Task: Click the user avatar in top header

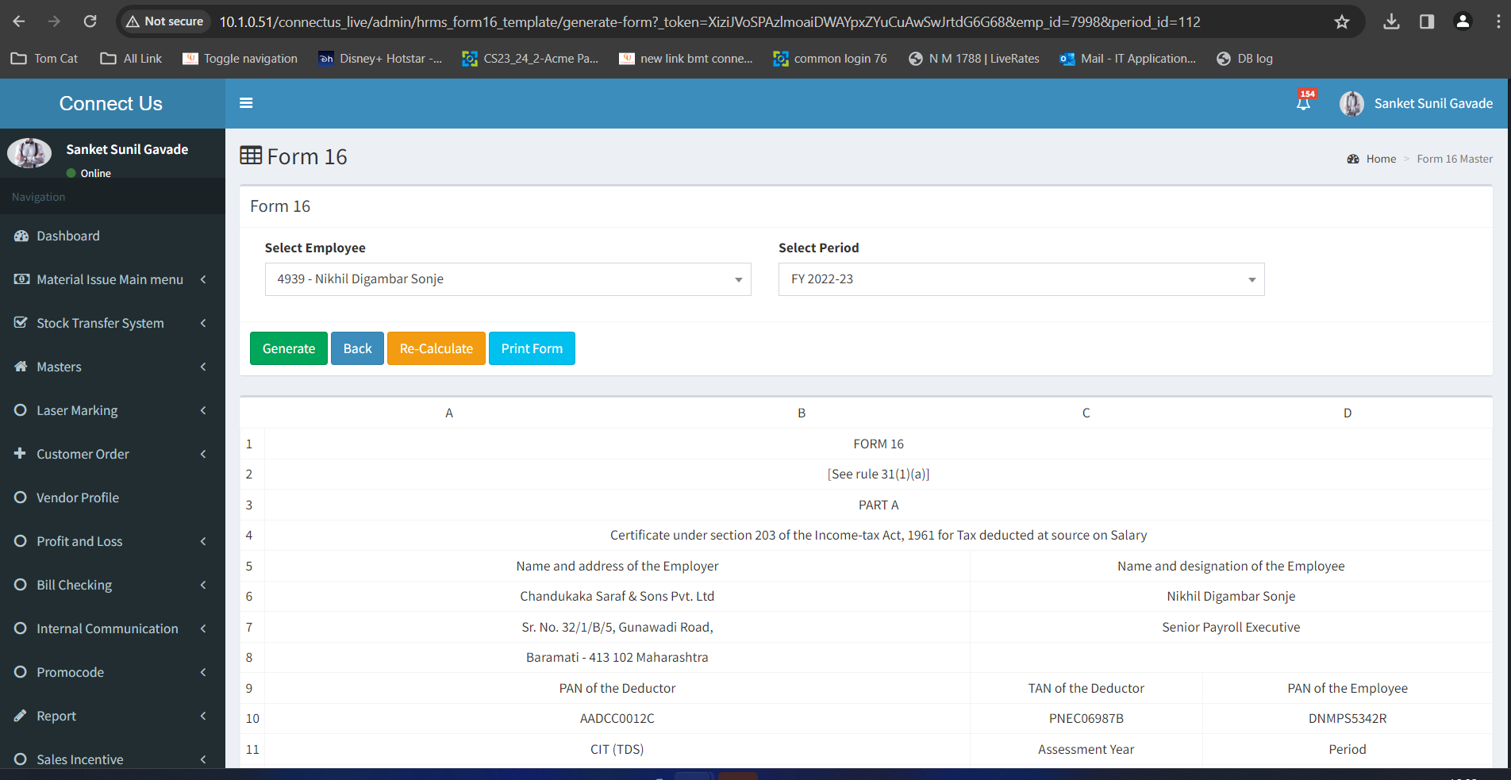Action: tap(1351, 103)
